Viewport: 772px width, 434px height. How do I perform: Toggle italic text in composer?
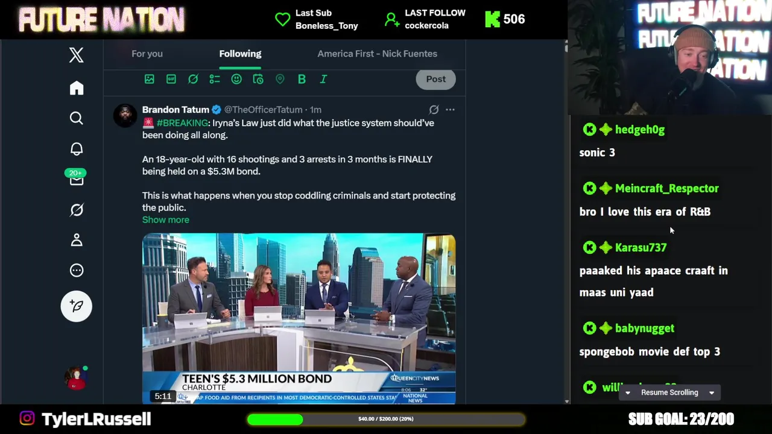coord(323,79)
